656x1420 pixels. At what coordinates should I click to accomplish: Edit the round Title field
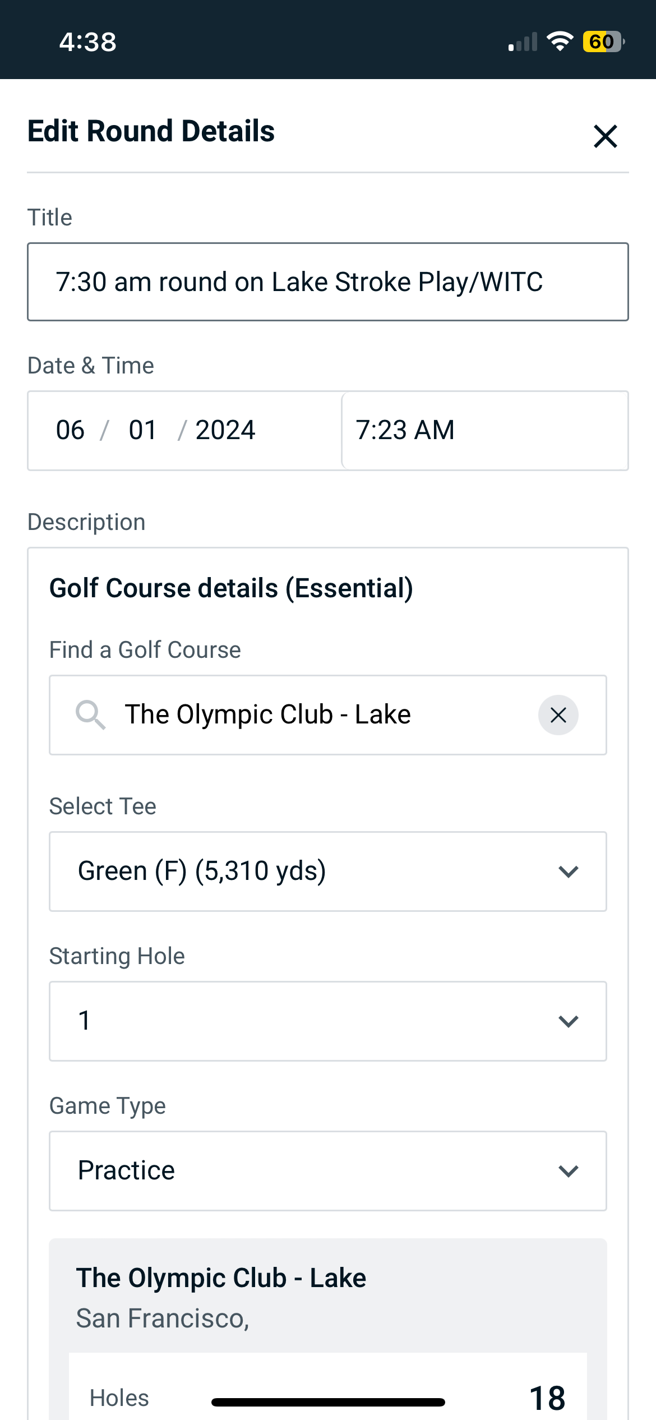point(328,282)
